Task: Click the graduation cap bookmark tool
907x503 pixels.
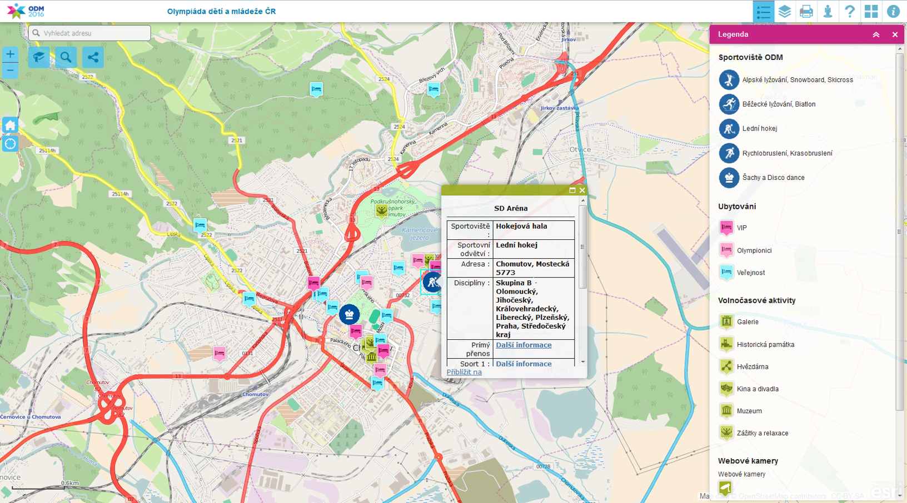Action: 39,57
